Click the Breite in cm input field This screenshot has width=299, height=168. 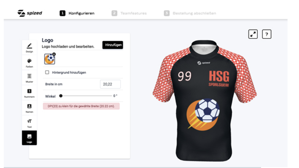click(x=110, y=84)
